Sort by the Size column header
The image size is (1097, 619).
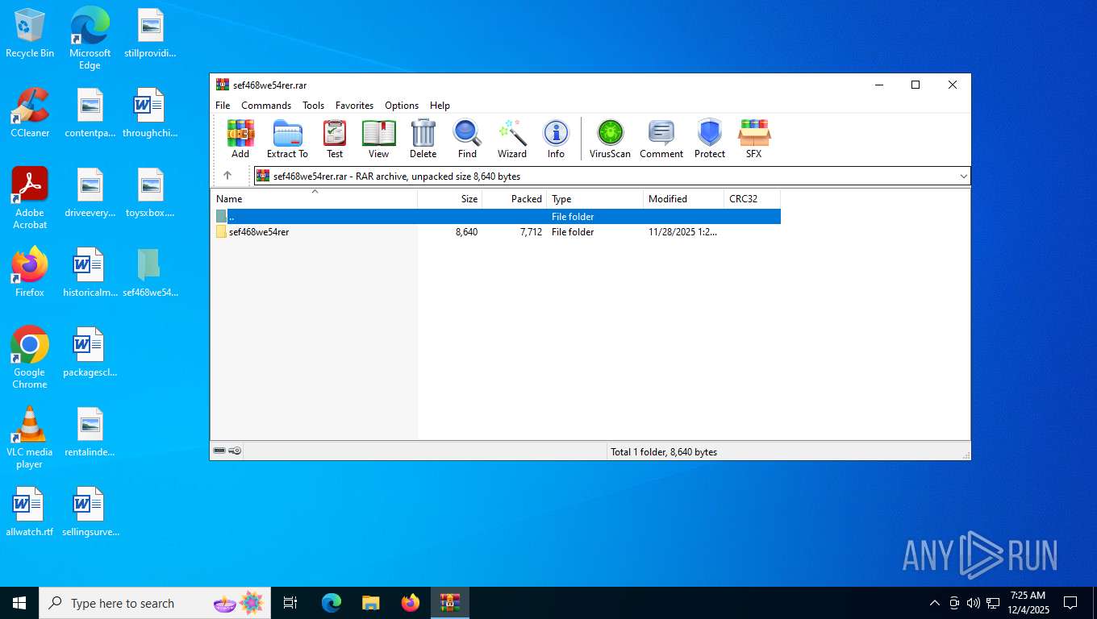click(450, 199)
